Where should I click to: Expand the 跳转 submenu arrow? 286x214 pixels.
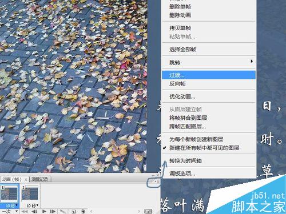(x=252, y=61)
